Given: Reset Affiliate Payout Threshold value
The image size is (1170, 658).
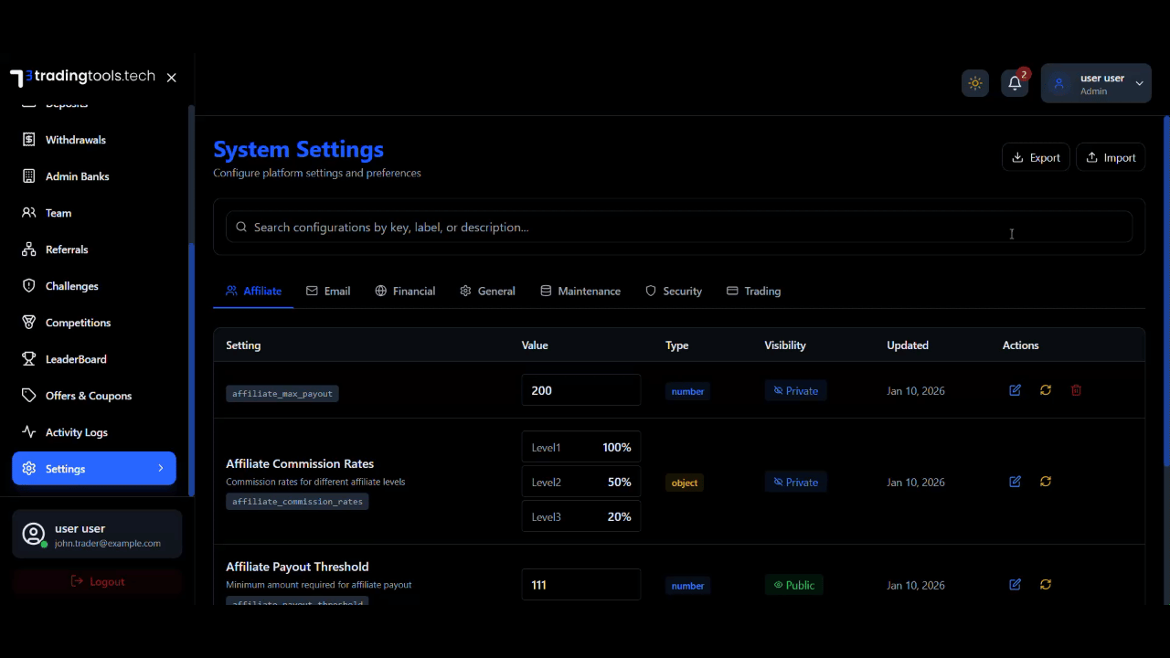Looking at the screenshot, I should (1046, 585).
